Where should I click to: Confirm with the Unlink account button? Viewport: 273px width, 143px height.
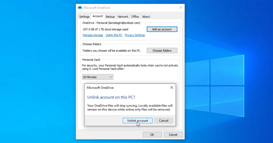(x=138, y=121)
